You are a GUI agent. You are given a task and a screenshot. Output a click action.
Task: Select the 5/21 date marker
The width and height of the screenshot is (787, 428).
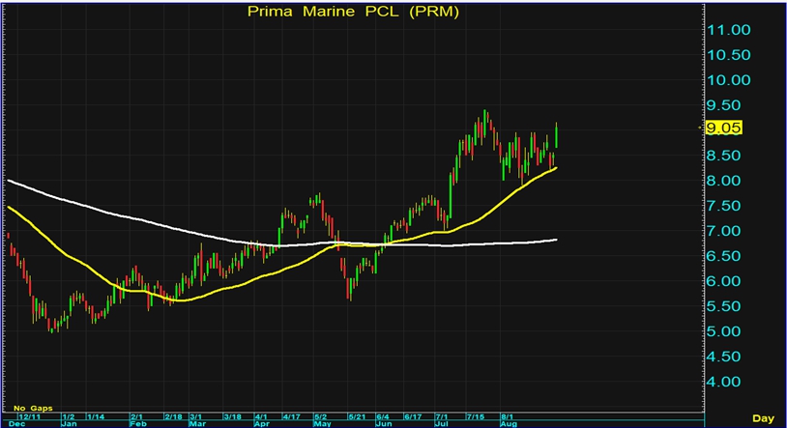(357, 417)
